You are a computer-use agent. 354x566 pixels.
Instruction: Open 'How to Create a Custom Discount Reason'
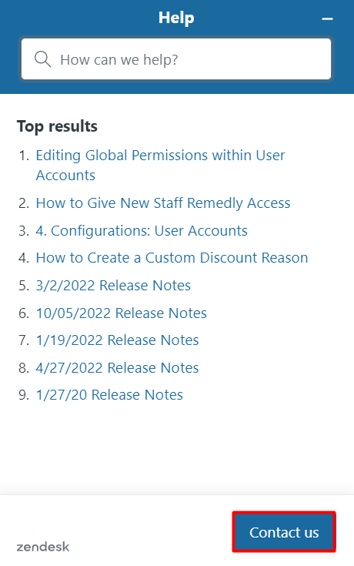172,258
